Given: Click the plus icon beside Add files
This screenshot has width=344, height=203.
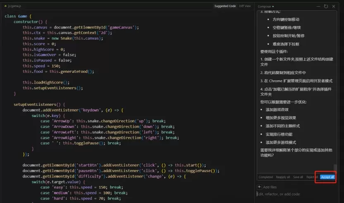Looking at the screenshot, I should click(259, 187).
